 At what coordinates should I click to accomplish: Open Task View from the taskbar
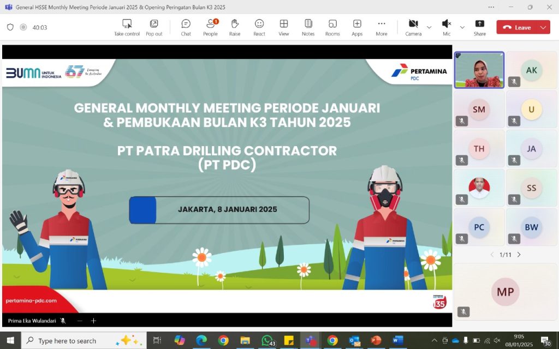coord(157,340)
